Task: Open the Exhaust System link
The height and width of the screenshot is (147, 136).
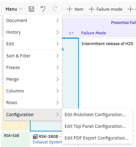Action: coord(47,142)
